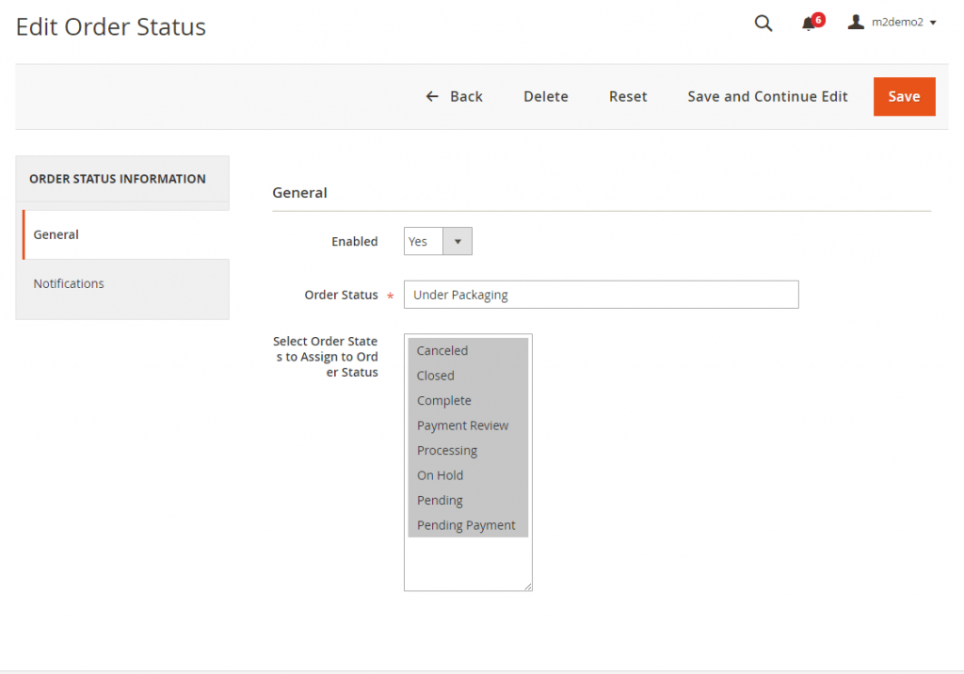Select Processing order state

pos(447,450)
